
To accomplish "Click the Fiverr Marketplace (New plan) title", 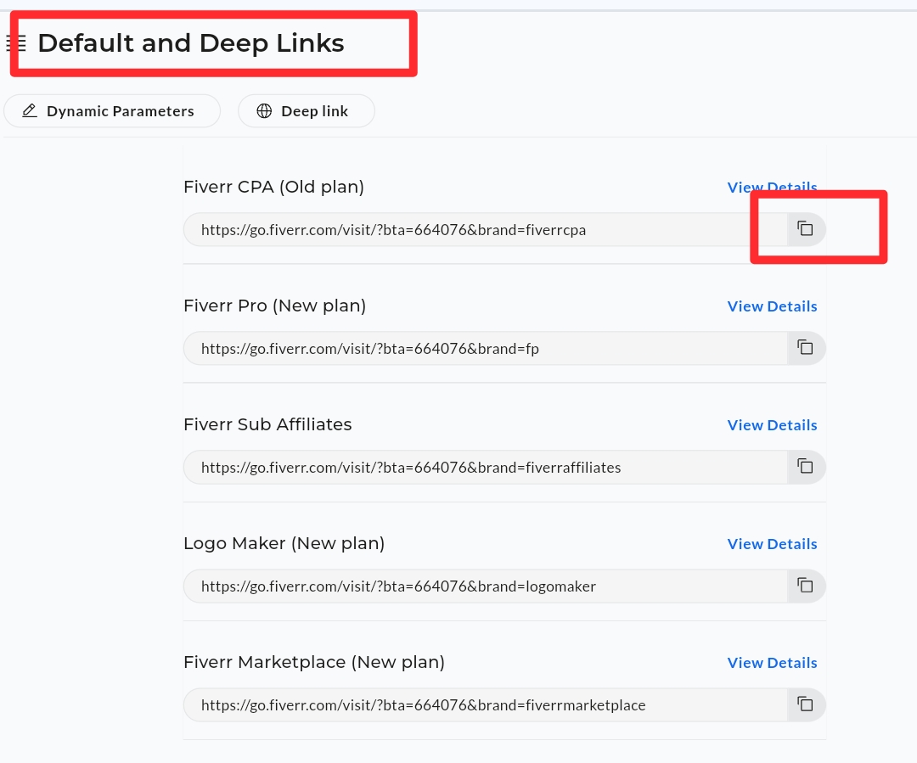I will pyautogui.click(x=314, y=663).
